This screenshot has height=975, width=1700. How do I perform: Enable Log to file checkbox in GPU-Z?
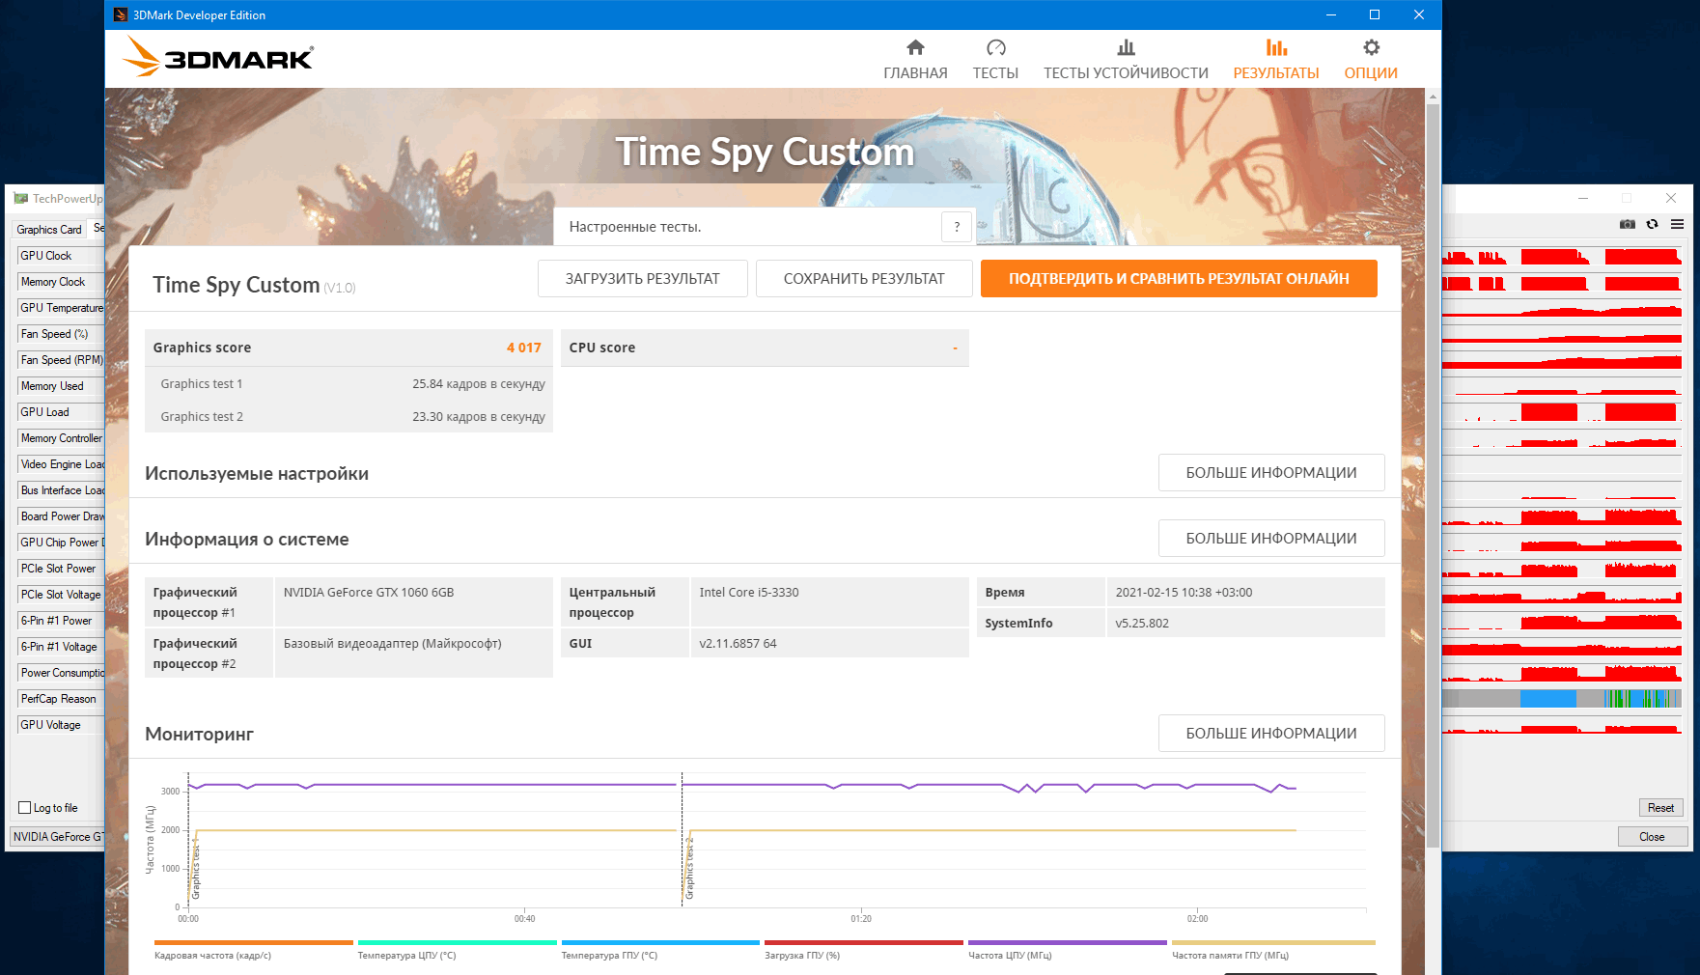point(25,808)
